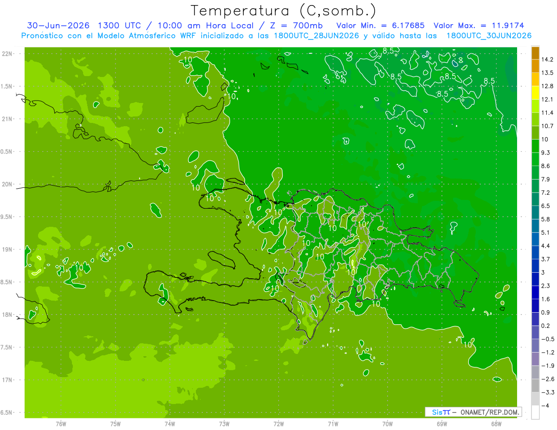The width and height of the screenshot is (557, 430).
Task: Select the 'Z = 700mb' level text
Action: [x=296, y=26]
